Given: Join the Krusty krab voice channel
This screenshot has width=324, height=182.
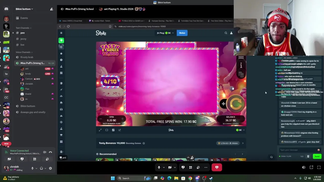Looking at the screenshot, I should pos(34,57).
